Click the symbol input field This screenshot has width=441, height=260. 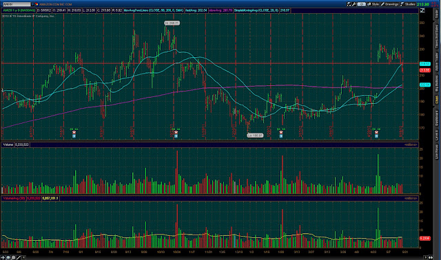click(16, 4)
